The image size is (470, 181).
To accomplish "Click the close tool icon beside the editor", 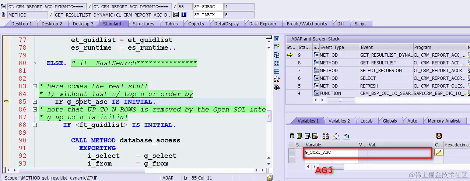I will coord(277,39).
